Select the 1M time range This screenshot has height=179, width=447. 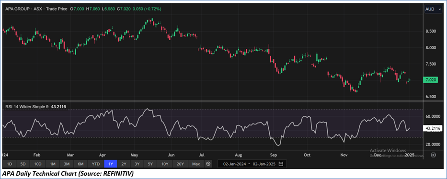53,164
